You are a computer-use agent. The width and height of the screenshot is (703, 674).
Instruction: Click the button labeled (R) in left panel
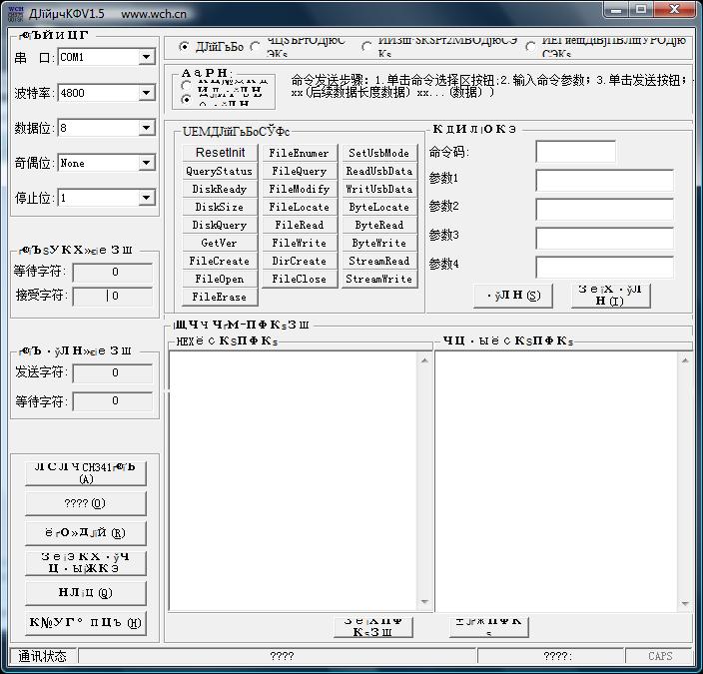86,533
